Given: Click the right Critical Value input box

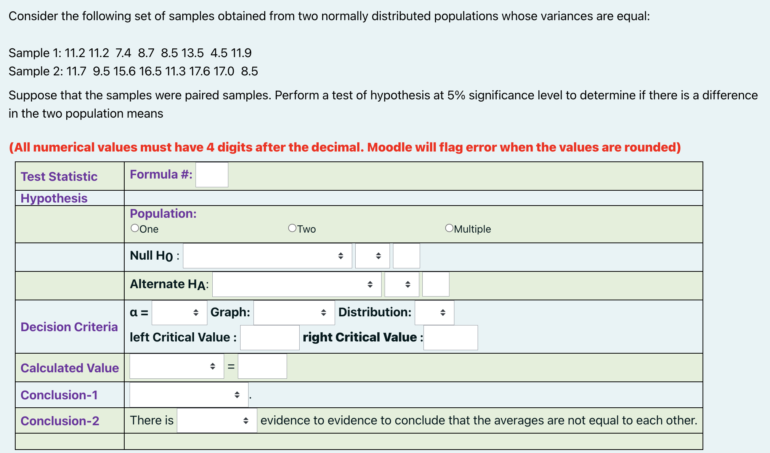Looking at the screenshot, I should [x=451, y=338].
